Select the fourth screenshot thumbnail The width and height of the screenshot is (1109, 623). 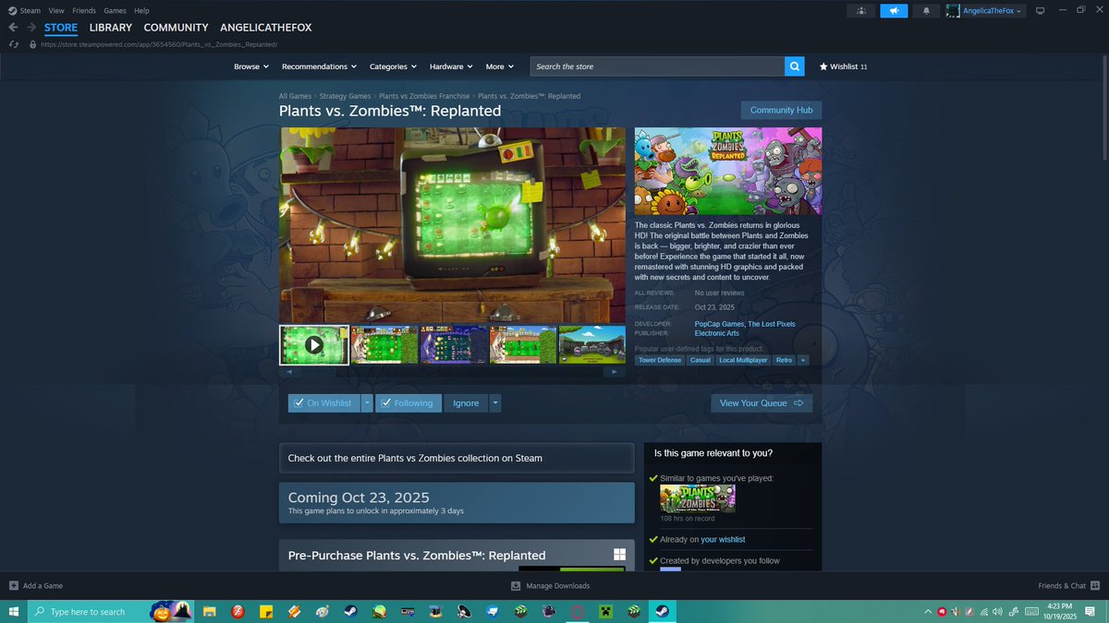[523, 345]
